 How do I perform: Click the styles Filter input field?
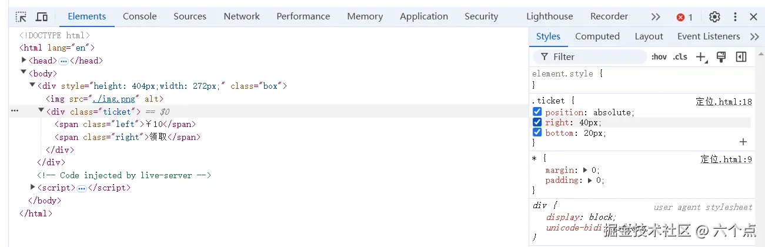(x=594, y=57)
